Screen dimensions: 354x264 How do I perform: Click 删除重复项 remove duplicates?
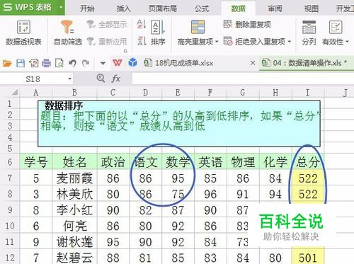point(247,24)
